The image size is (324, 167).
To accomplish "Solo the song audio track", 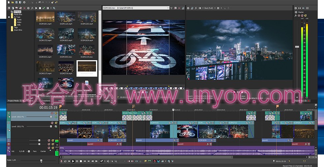I will coord(53,148).
